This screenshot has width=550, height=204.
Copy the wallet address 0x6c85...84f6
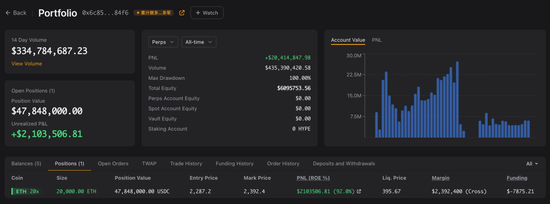coord(105,13)
